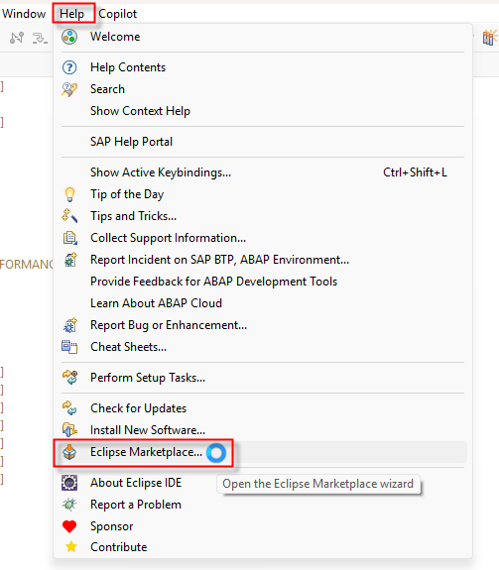The image size is (499, 570).
Task: Select the Sponsor menu entry
Action: click(263, 526)
